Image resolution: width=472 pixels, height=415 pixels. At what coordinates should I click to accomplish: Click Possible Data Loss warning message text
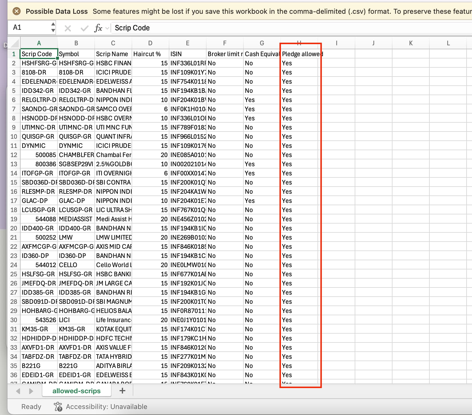[x=282, y=11]
